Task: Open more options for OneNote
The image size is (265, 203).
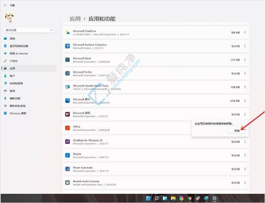Action: click(x=245, y=142)
